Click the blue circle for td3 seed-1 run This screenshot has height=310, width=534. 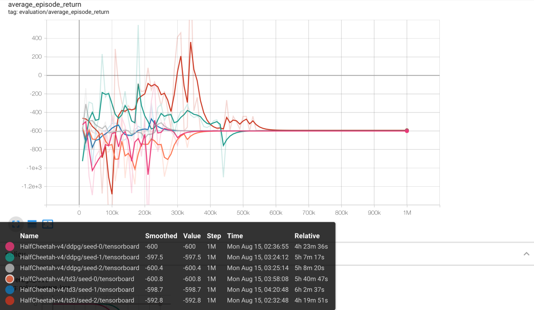[9, 290]
